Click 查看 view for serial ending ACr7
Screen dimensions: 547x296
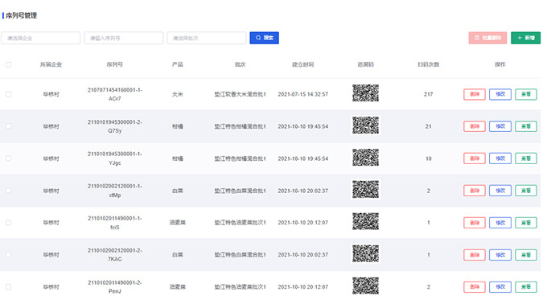pyautogui.click(x=526, y=94)
